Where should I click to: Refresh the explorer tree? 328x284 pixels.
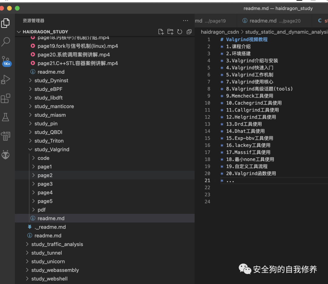pyautogui.click(x=180, y=32)
